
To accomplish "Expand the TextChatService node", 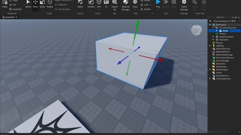I will click(x=210, y=79).
